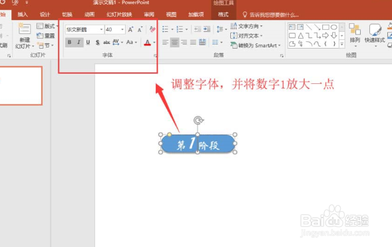Image resolution: width=392 pixels, height=247 pixels.
Task: Click the Reset (重置) slide button
Action: pos(46,36)
